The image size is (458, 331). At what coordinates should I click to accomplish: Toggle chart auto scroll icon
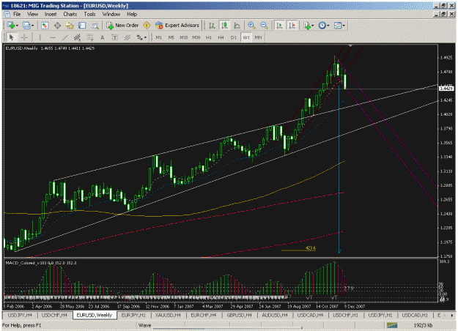pos(279,26)
